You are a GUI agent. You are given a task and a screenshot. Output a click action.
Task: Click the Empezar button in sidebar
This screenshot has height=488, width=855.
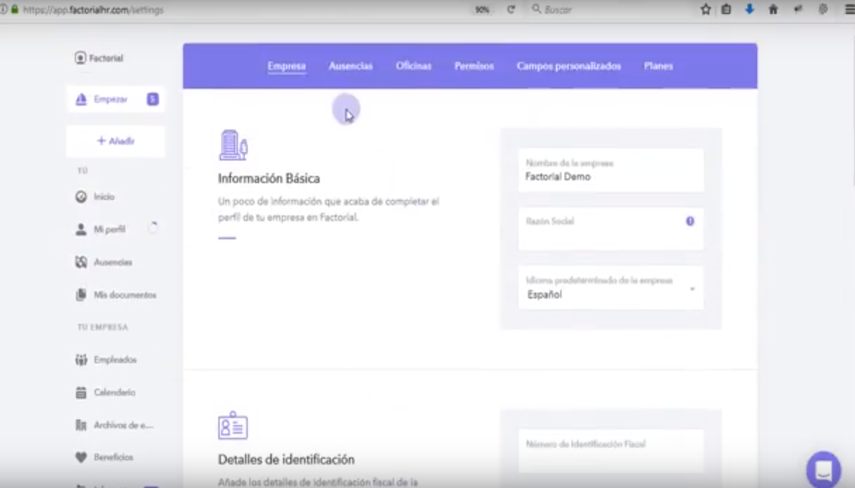(x=111, y=99)
